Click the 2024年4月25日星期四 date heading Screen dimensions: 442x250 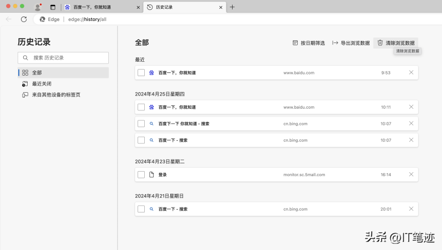tap(160, 94)
